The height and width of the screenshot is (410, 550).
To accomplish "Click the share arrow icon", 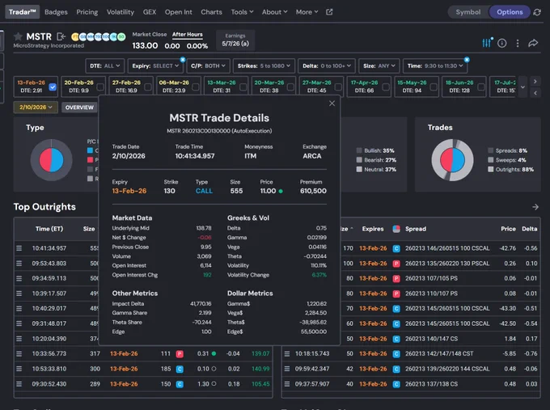I will coord(533,43).
